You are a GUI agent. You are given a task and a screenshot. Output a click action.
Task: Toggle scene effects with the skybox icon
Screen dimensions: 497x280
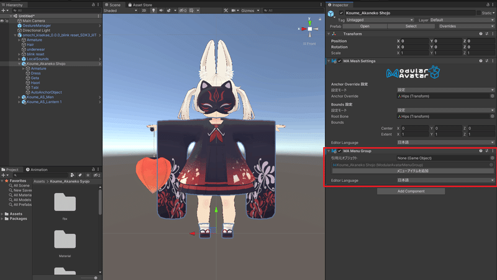click(169, 11)
